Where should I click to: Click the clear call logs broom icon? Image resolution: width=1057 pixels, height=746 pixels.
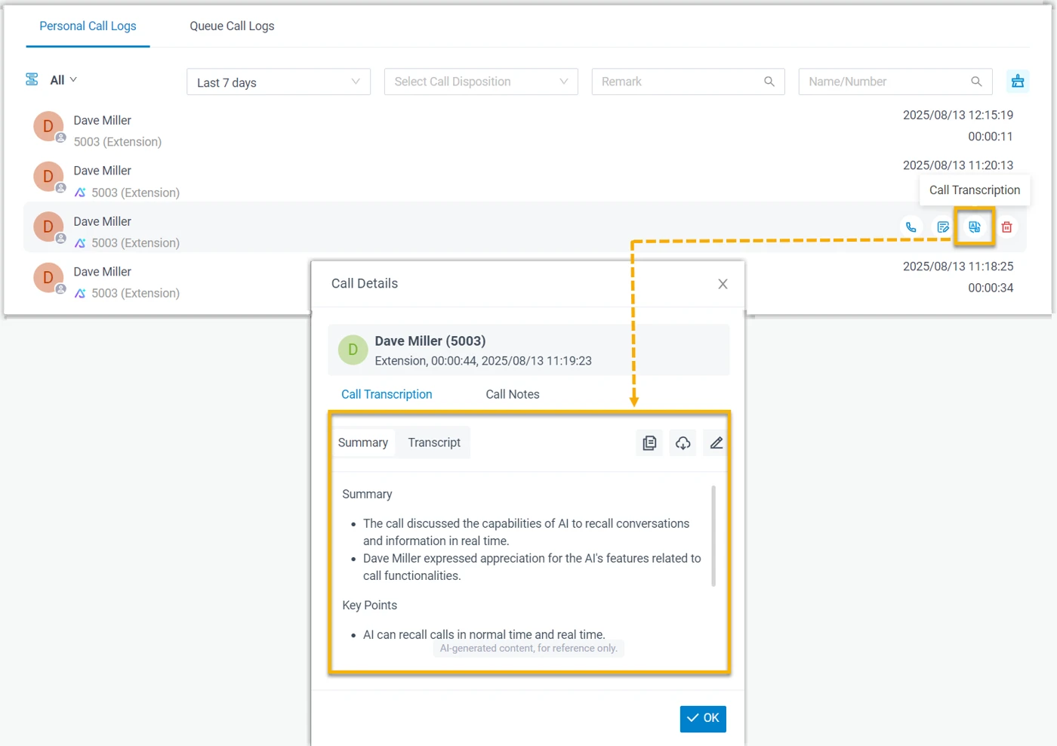[1018, 82]
